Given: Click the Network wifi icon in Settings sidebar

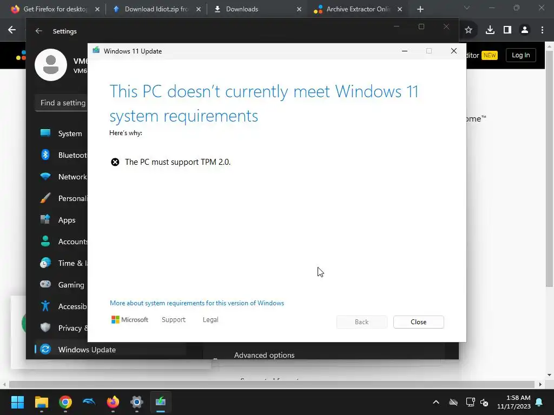Looking at the screenshot, I should coord(45,177).
